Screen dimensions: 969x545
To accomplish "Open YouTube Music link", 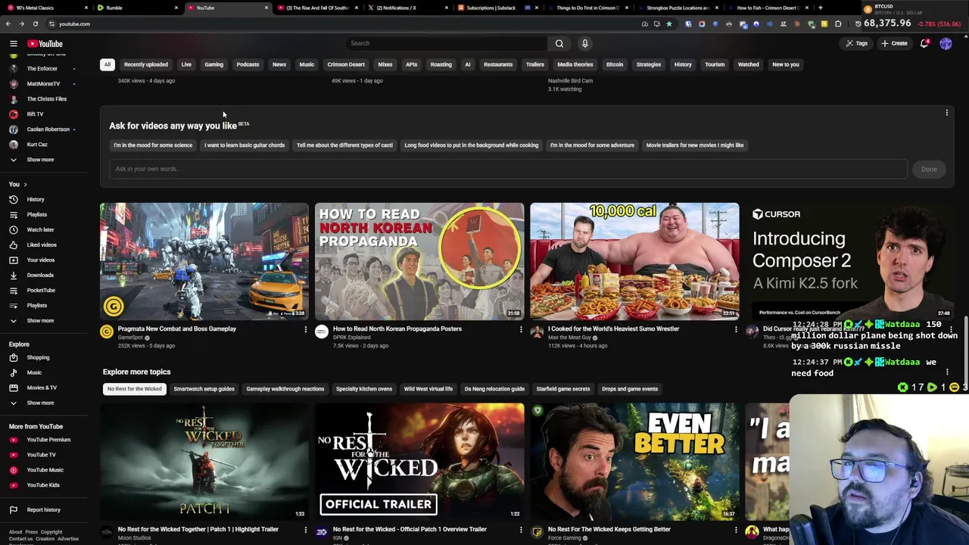I will click(44, 470).
